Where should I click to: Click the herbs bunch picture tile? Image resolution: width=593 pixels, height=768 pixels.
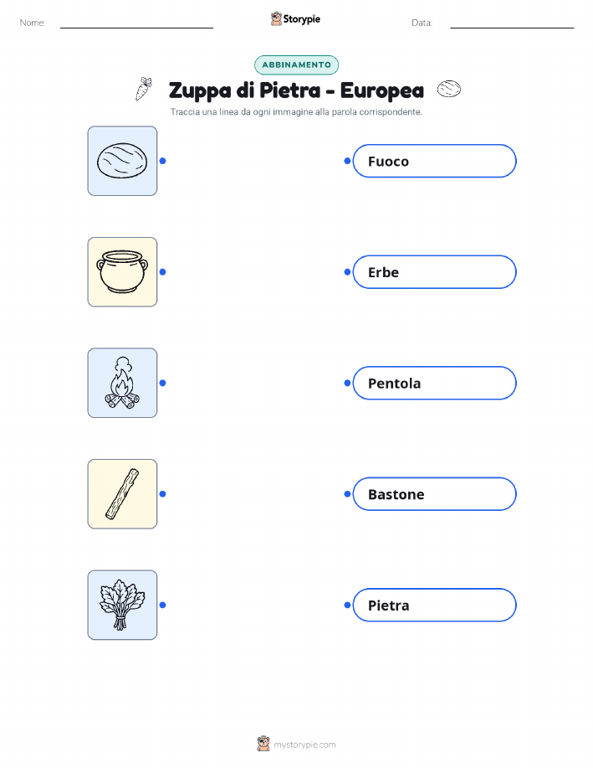tap(122, 605)
